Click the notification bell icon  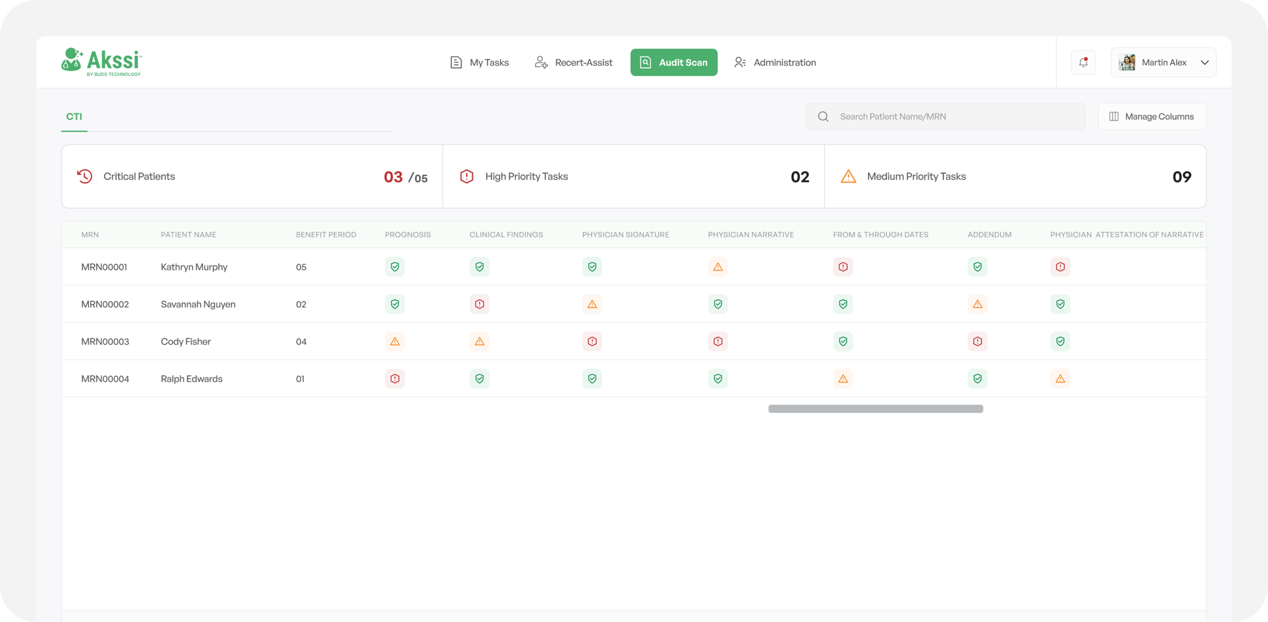coord(1083,62)
